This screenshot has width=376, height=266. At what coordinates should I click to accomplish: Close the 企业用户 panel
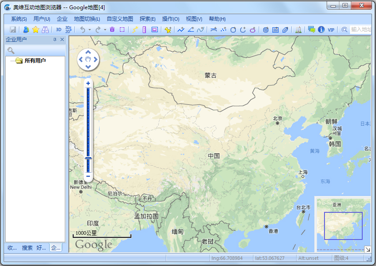coord(62,40)
